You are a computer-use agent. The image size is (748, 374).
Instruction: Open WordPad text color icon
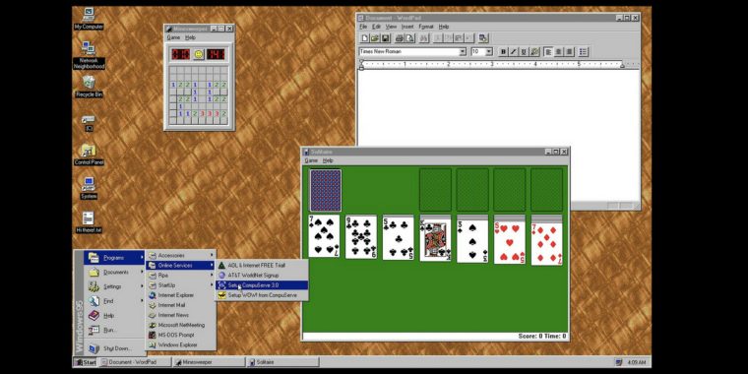pyautogui.click(x=534, y=51)
